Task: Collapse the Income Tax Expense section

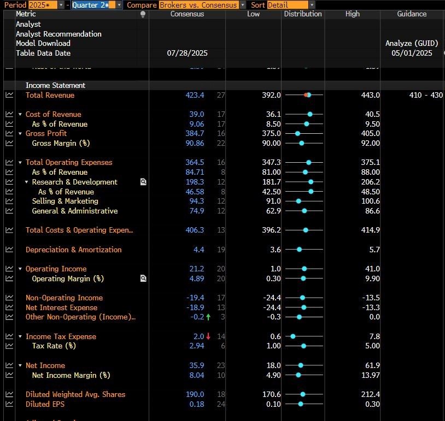Action: click(x=20, y=336)
